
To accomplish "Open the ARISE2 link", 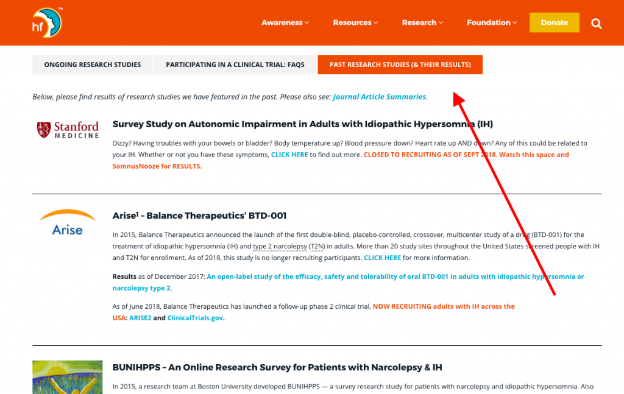I will coord(140,318).
